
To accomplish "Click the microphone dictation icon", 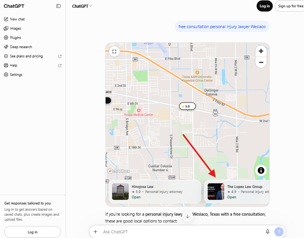I will [x=267, y=231].
